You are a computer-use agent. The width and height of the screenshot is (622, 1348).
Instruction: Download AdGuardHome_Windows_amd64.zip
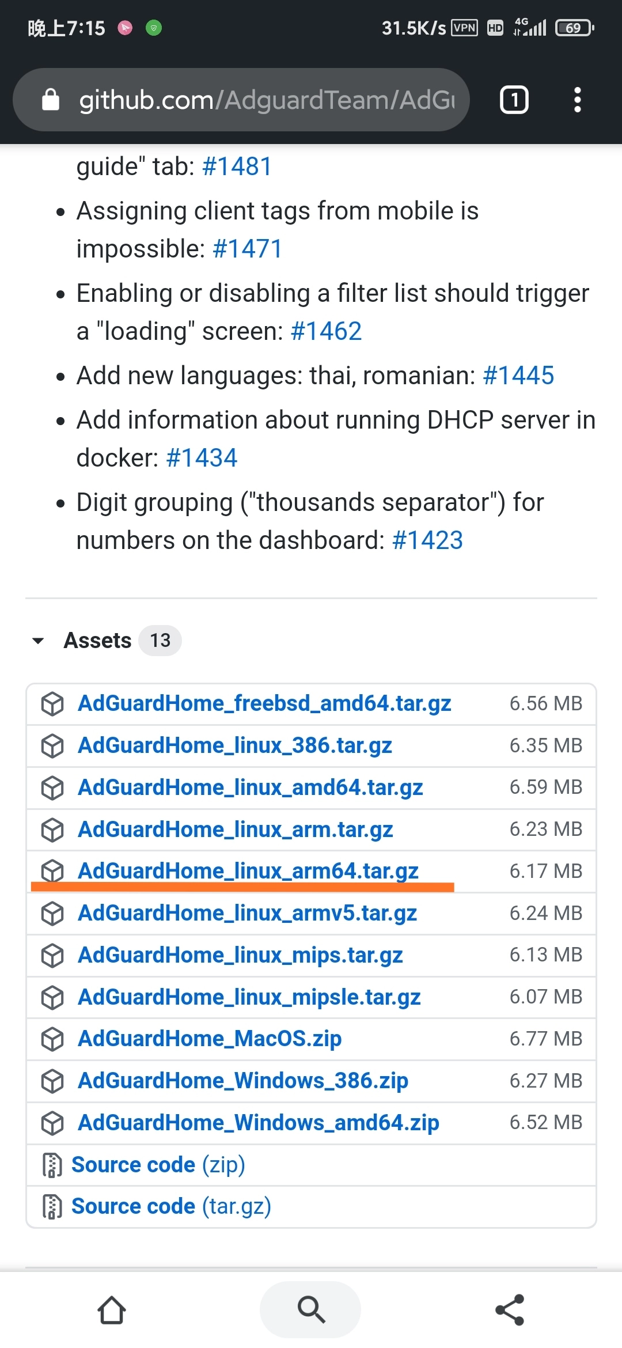[x=259, y=1123]
